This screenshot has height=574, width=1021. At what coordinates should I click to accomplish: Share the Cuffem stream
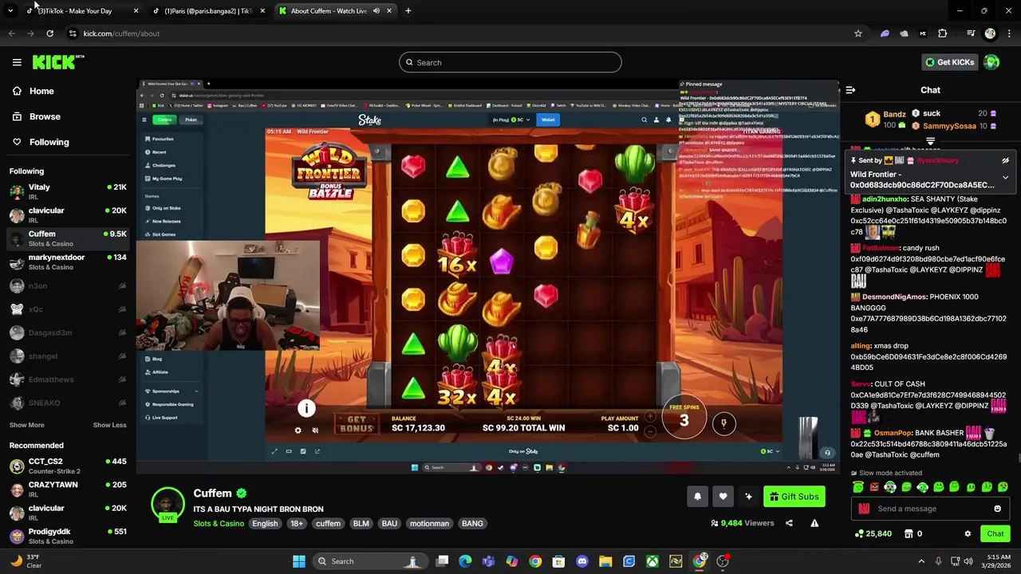coord(789,523)
